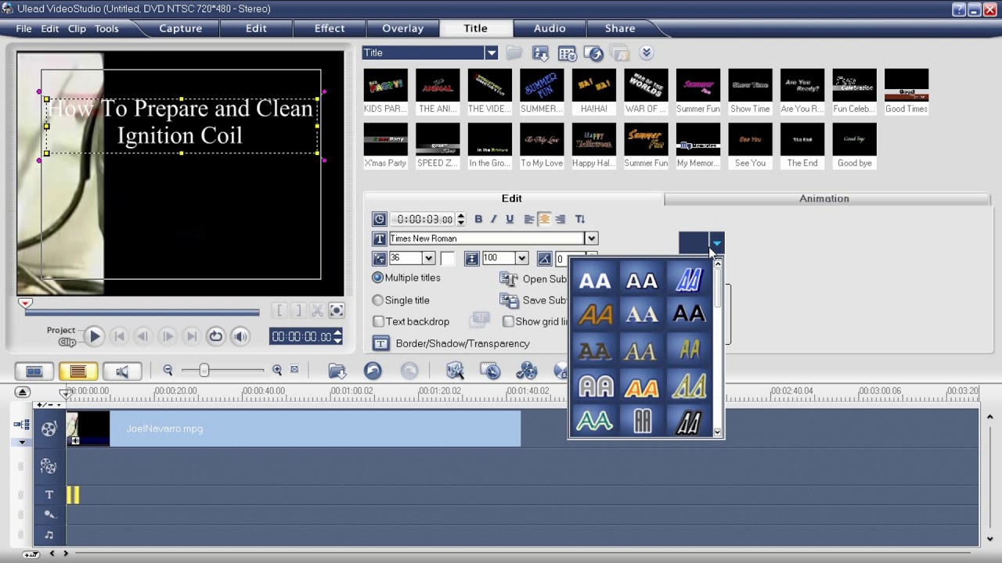Toggle underline text formatting
This screenshot has width=1002, height=563.
[510, 219]
